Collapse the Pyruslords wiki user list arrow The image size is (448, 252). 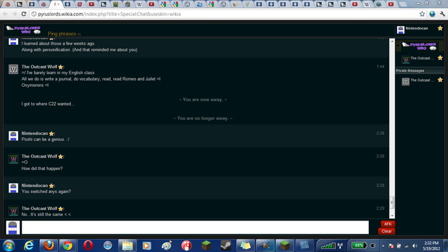click(398, 45)
